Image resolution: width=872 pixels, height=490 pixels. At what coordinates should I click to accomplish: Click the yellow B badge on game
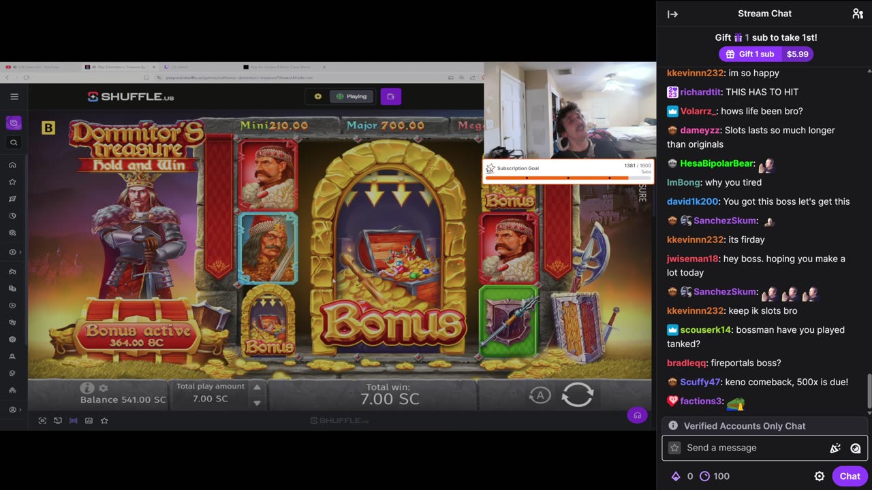(x=48, y=127)
